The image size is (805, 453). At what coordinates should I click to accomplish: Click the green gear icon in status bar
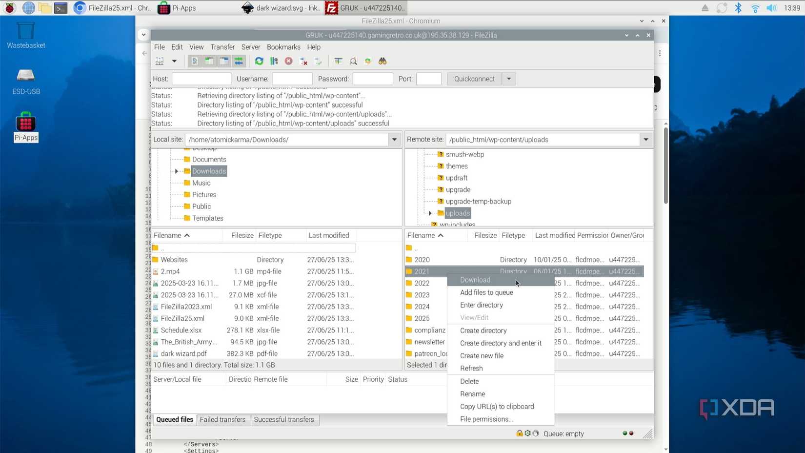point(527,433)
